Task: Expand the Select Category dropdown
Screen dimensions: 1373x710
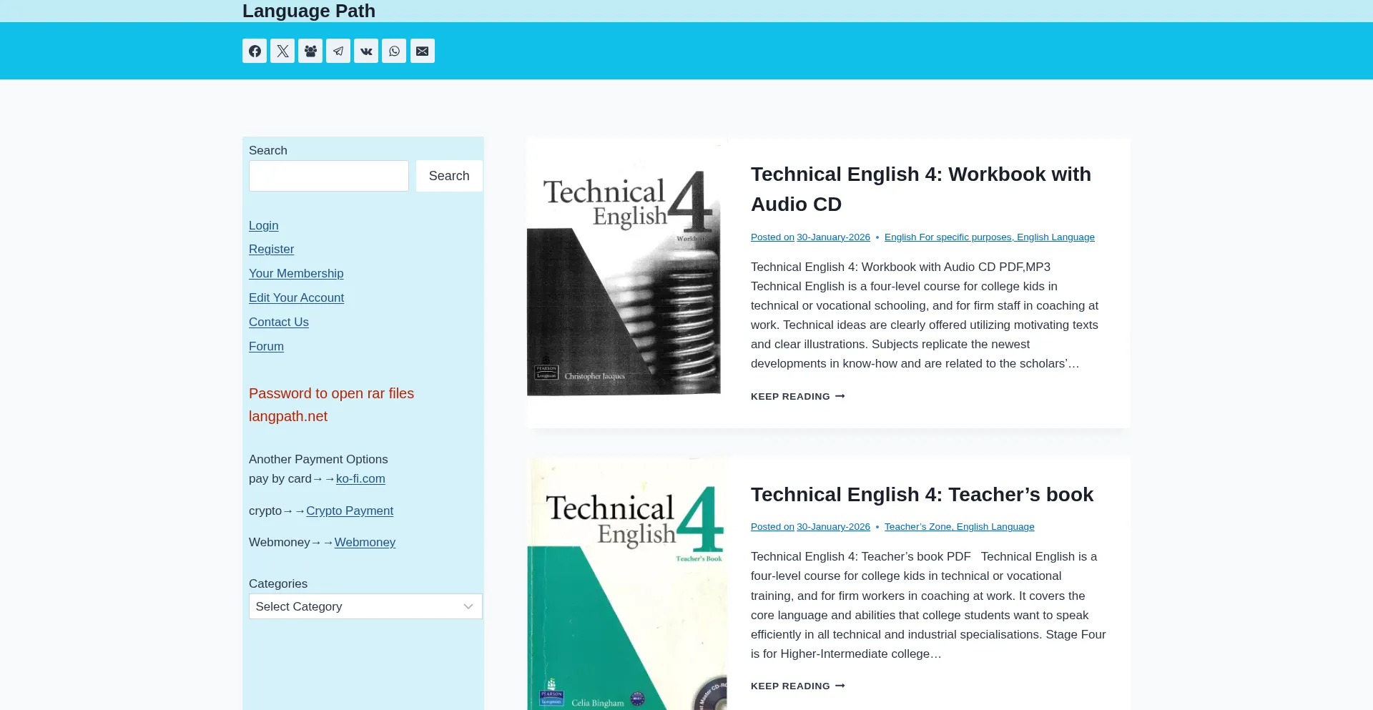Action: [x=365, y=606]
